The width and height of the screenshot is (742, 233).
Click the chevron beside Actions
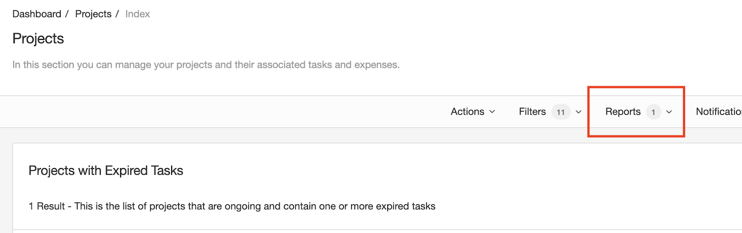click(493, 112)
